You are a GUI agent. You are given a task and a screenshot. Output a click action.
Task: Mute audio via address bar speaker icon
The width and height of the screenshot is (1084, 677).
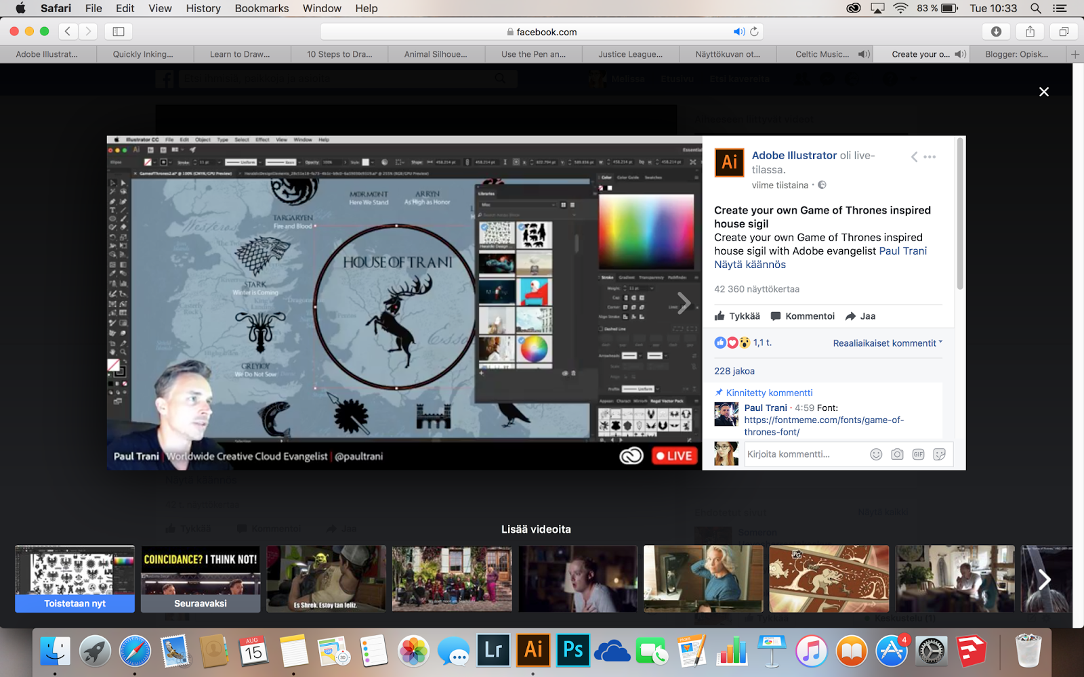[738, 32]
